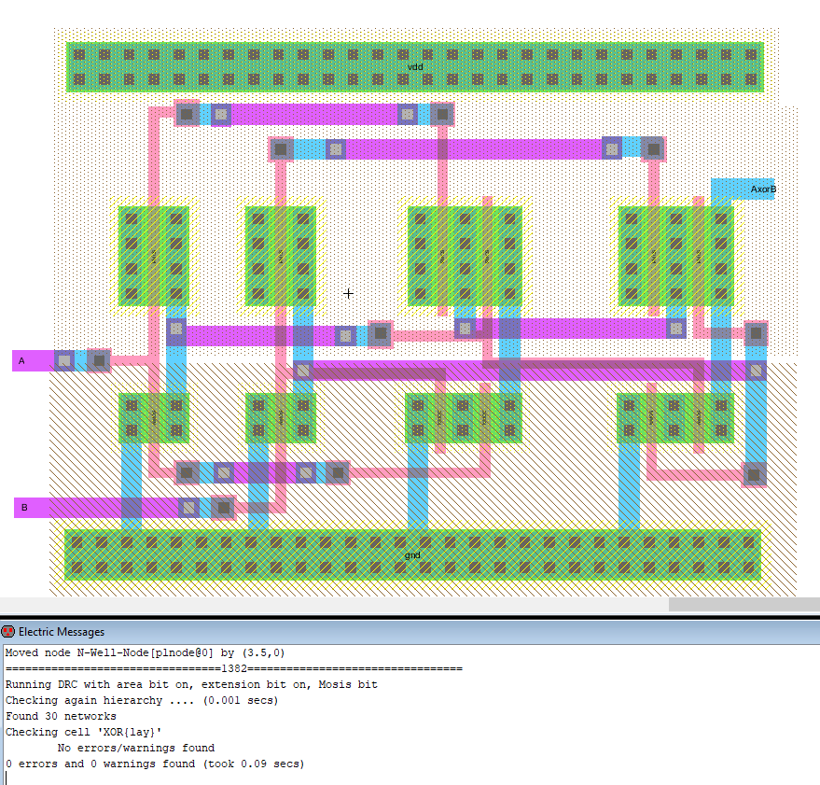Select the input export labeled A
Viewport: 820px width, 785px height.
point(21,360)
